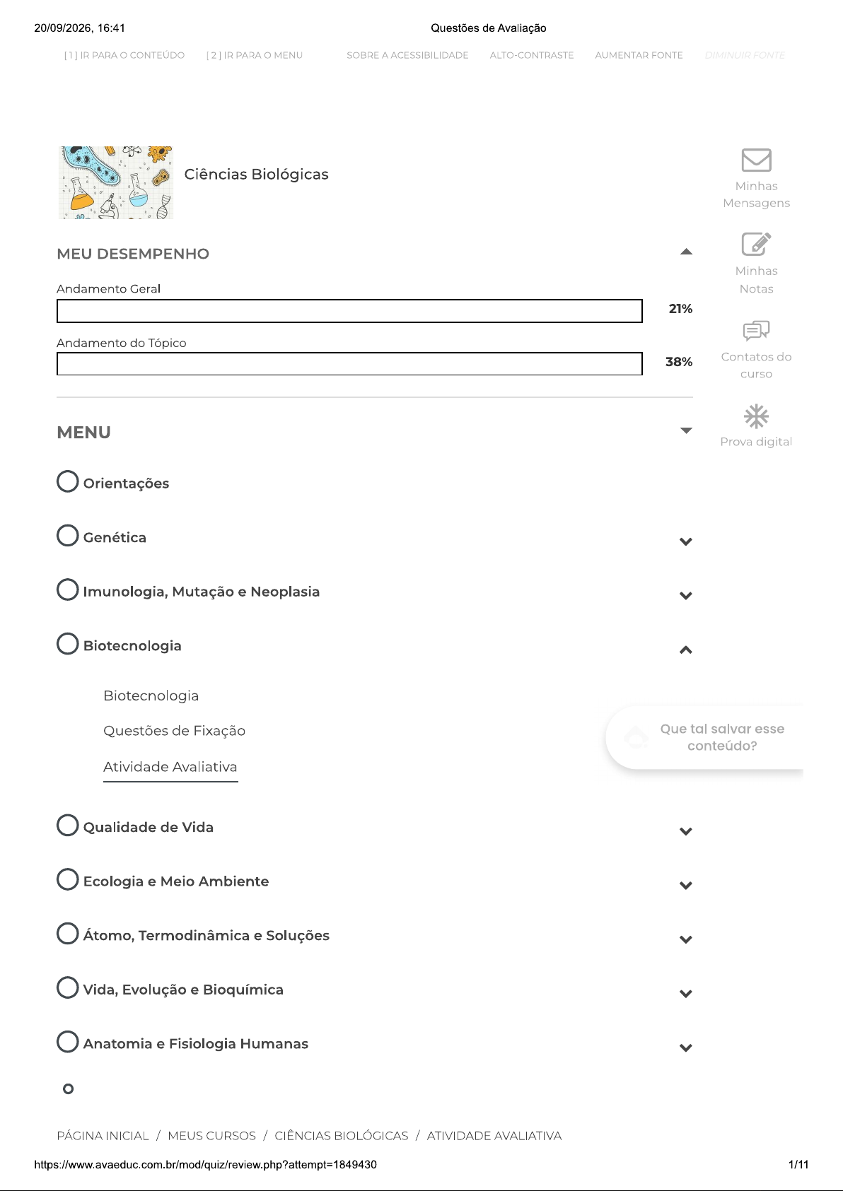The image size is (843, 1191).
Task: Collapse the Meu Desempenho section arrow
Action: (686, 252)
